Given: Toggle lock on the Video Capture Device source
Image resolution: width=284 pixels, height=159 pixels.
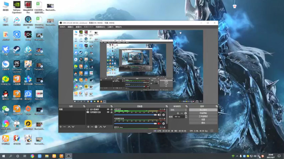Looking at the screenshot, I should [x=111, y=112].
